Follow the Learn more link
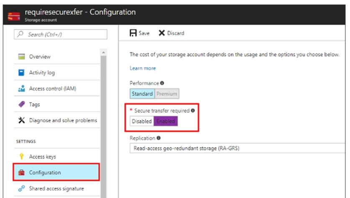 (x=143, y=68)
